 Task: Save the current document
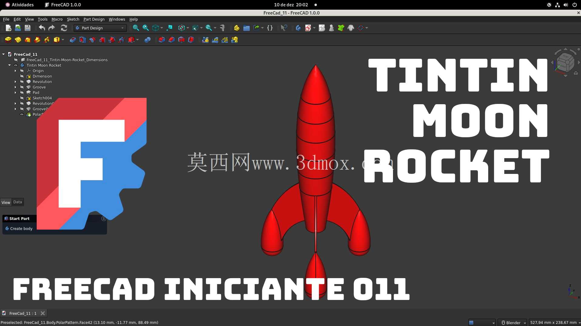28,28
